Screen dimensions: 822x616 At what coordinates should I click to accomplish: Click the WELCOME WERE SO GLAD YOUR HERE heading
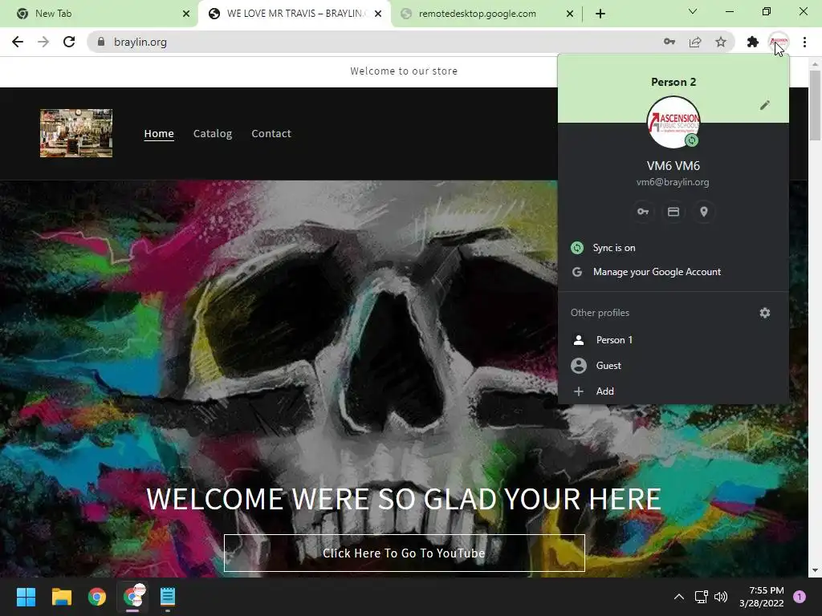(x=404, y=499)
